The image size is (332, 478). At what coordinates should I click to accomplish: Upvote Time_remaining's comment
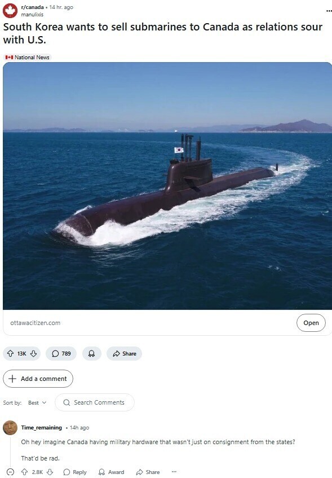pyautogui.click(x=25, y=472)
